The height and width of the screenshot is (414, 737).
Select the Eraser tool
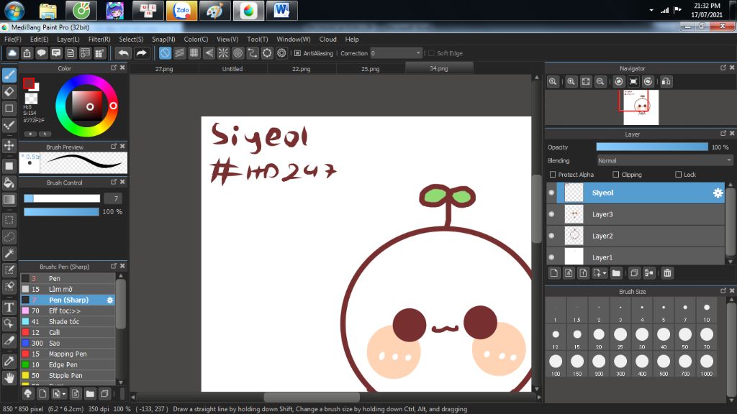9,91
